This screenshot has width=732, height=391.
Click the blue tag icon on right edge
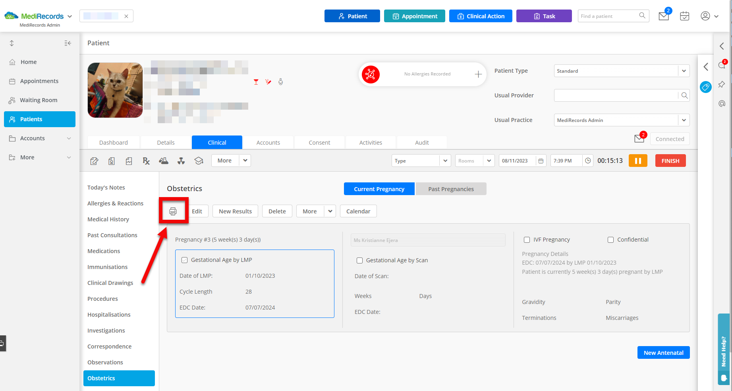(x=706, y=87)
